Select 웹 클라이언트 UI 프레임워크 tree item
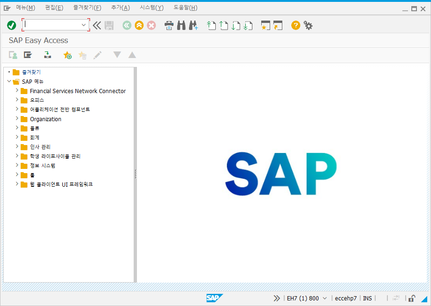The image size is (431, 306). pyautogui.click(x=61, y=184)
